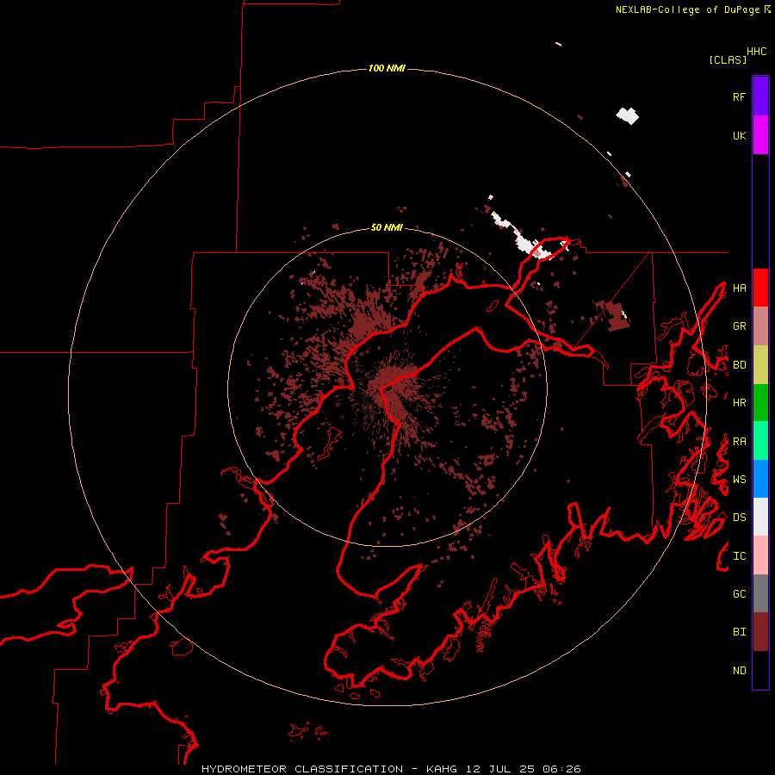This screenshot has width=775, height=775.
Task: Click the BD legend label
Action: click(739, 365)
